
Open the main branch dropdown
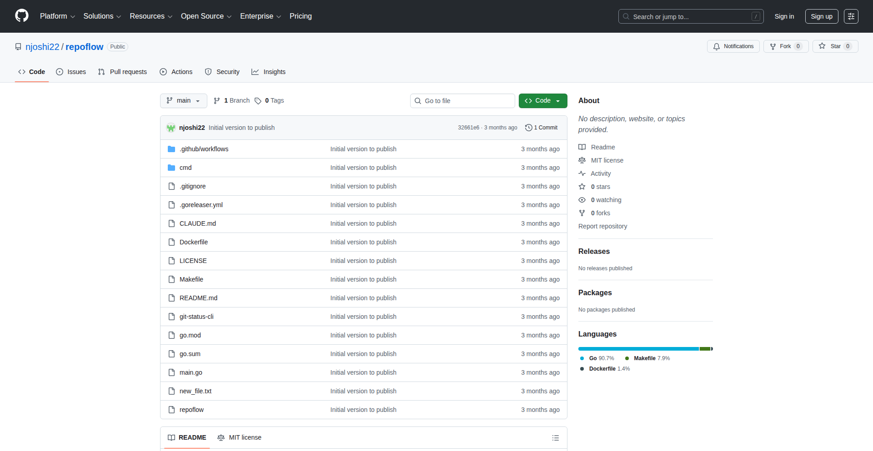coord(183,100)
